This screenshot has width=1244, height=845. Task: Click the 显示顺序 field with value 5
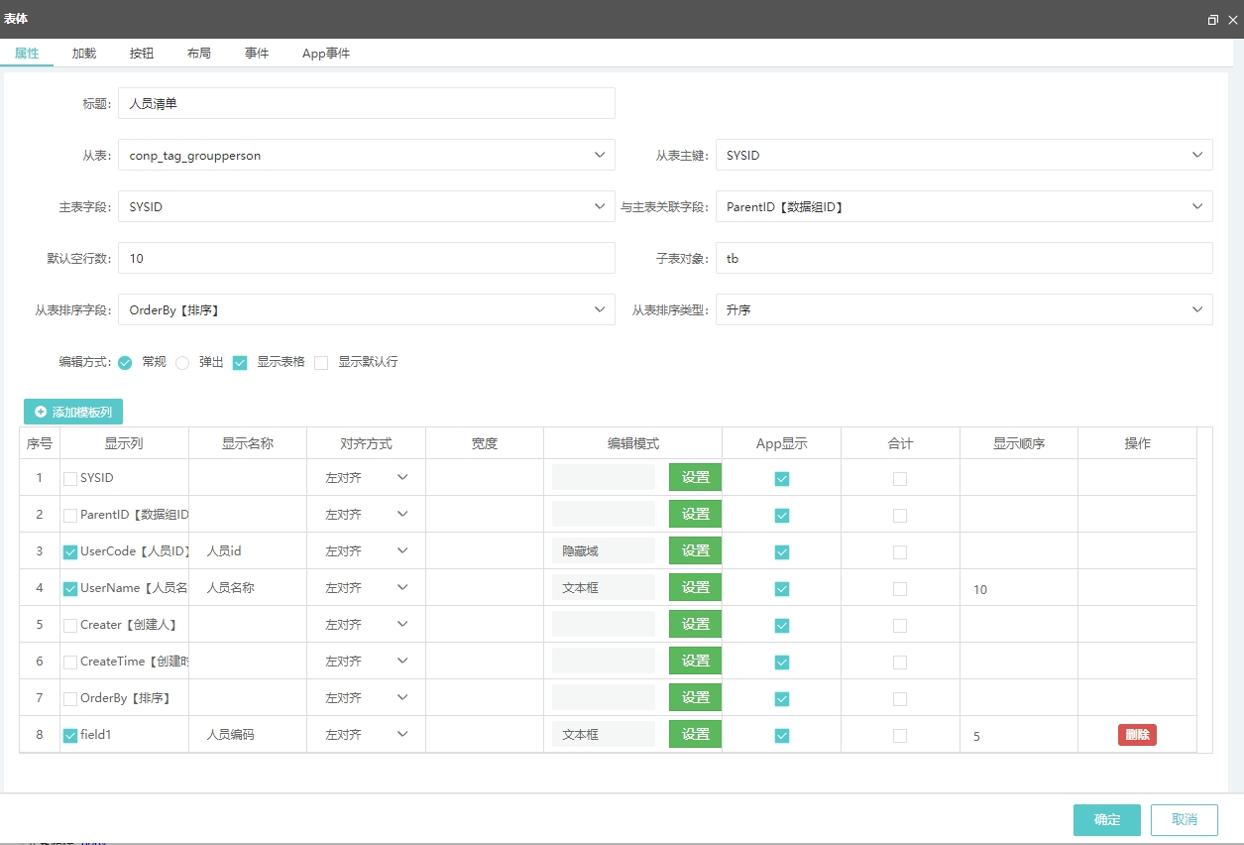[1018, 735]
